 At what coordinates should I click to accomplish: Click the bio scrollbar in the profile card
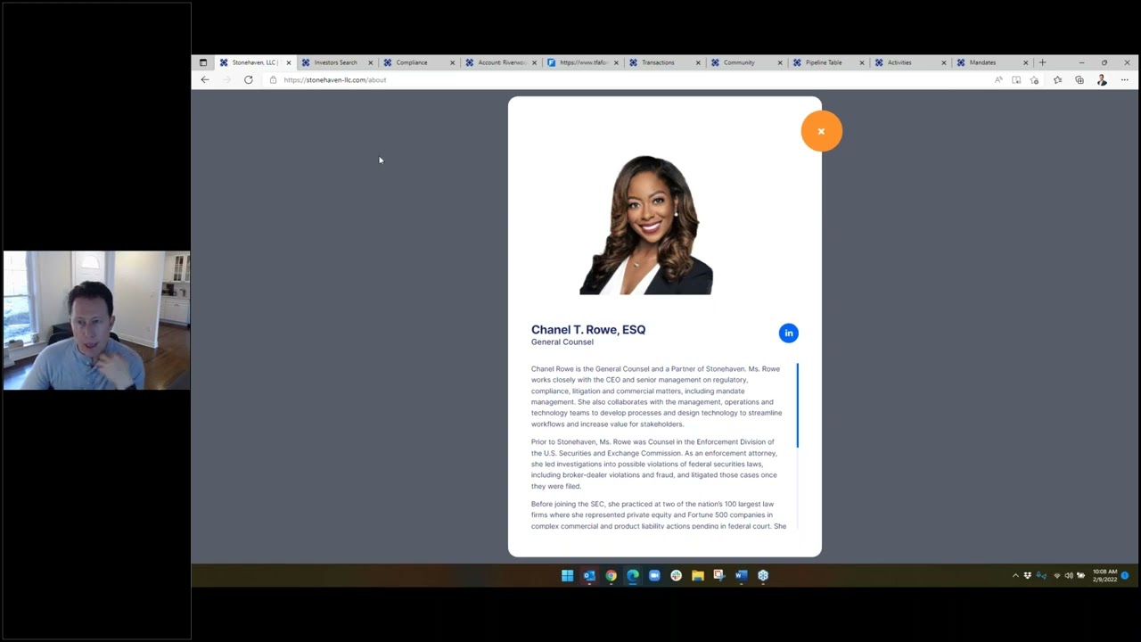(797, 405)
